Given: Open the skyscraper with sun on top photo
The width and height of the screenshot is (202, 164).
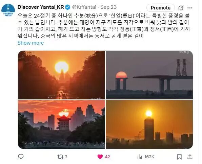Looking at the screenshot, I should tap(149, 124).
